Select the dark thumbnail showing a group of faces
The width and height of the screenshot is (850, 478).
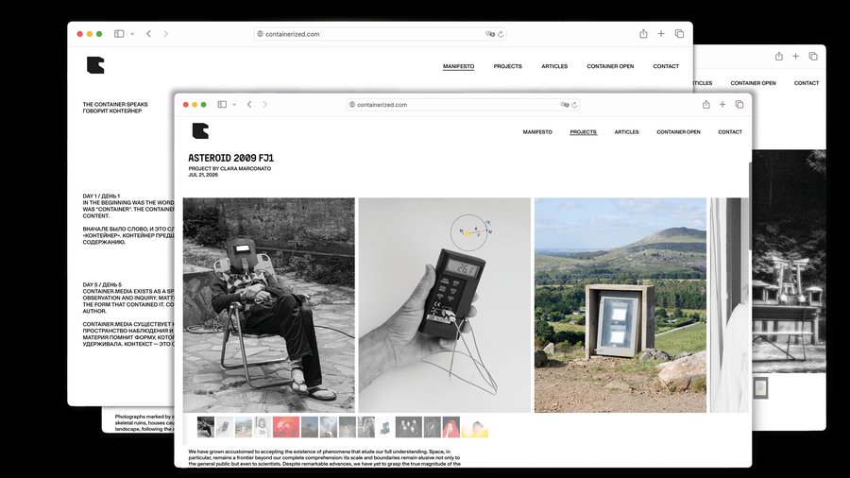click(x=409, y=427)
